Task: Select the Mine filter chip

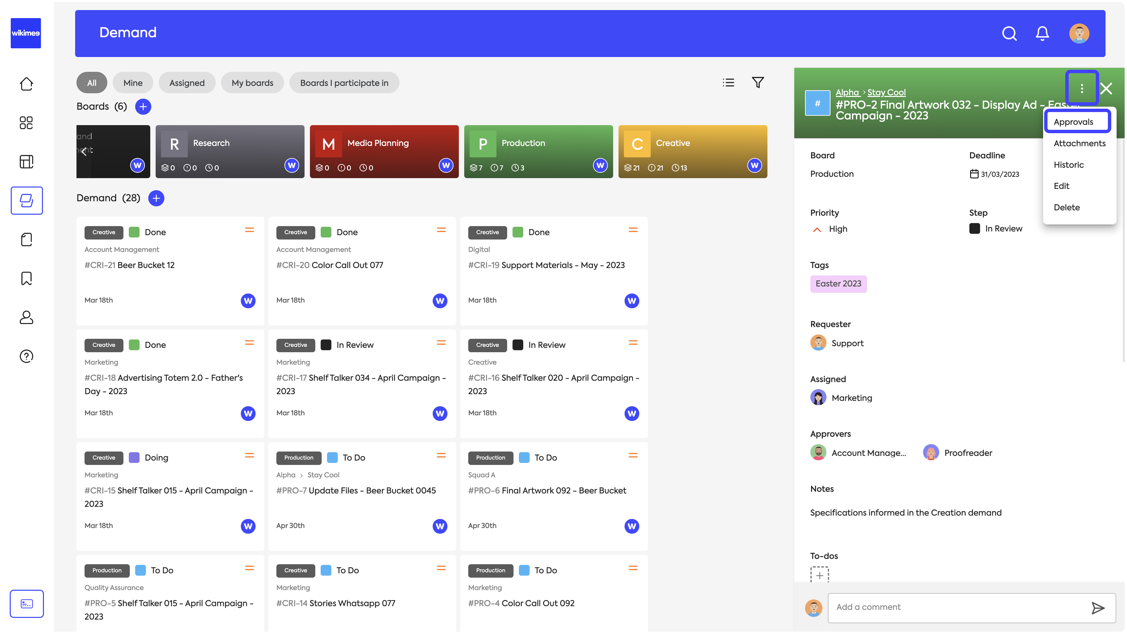Action: pyautogui.click(x=132, y=83)
